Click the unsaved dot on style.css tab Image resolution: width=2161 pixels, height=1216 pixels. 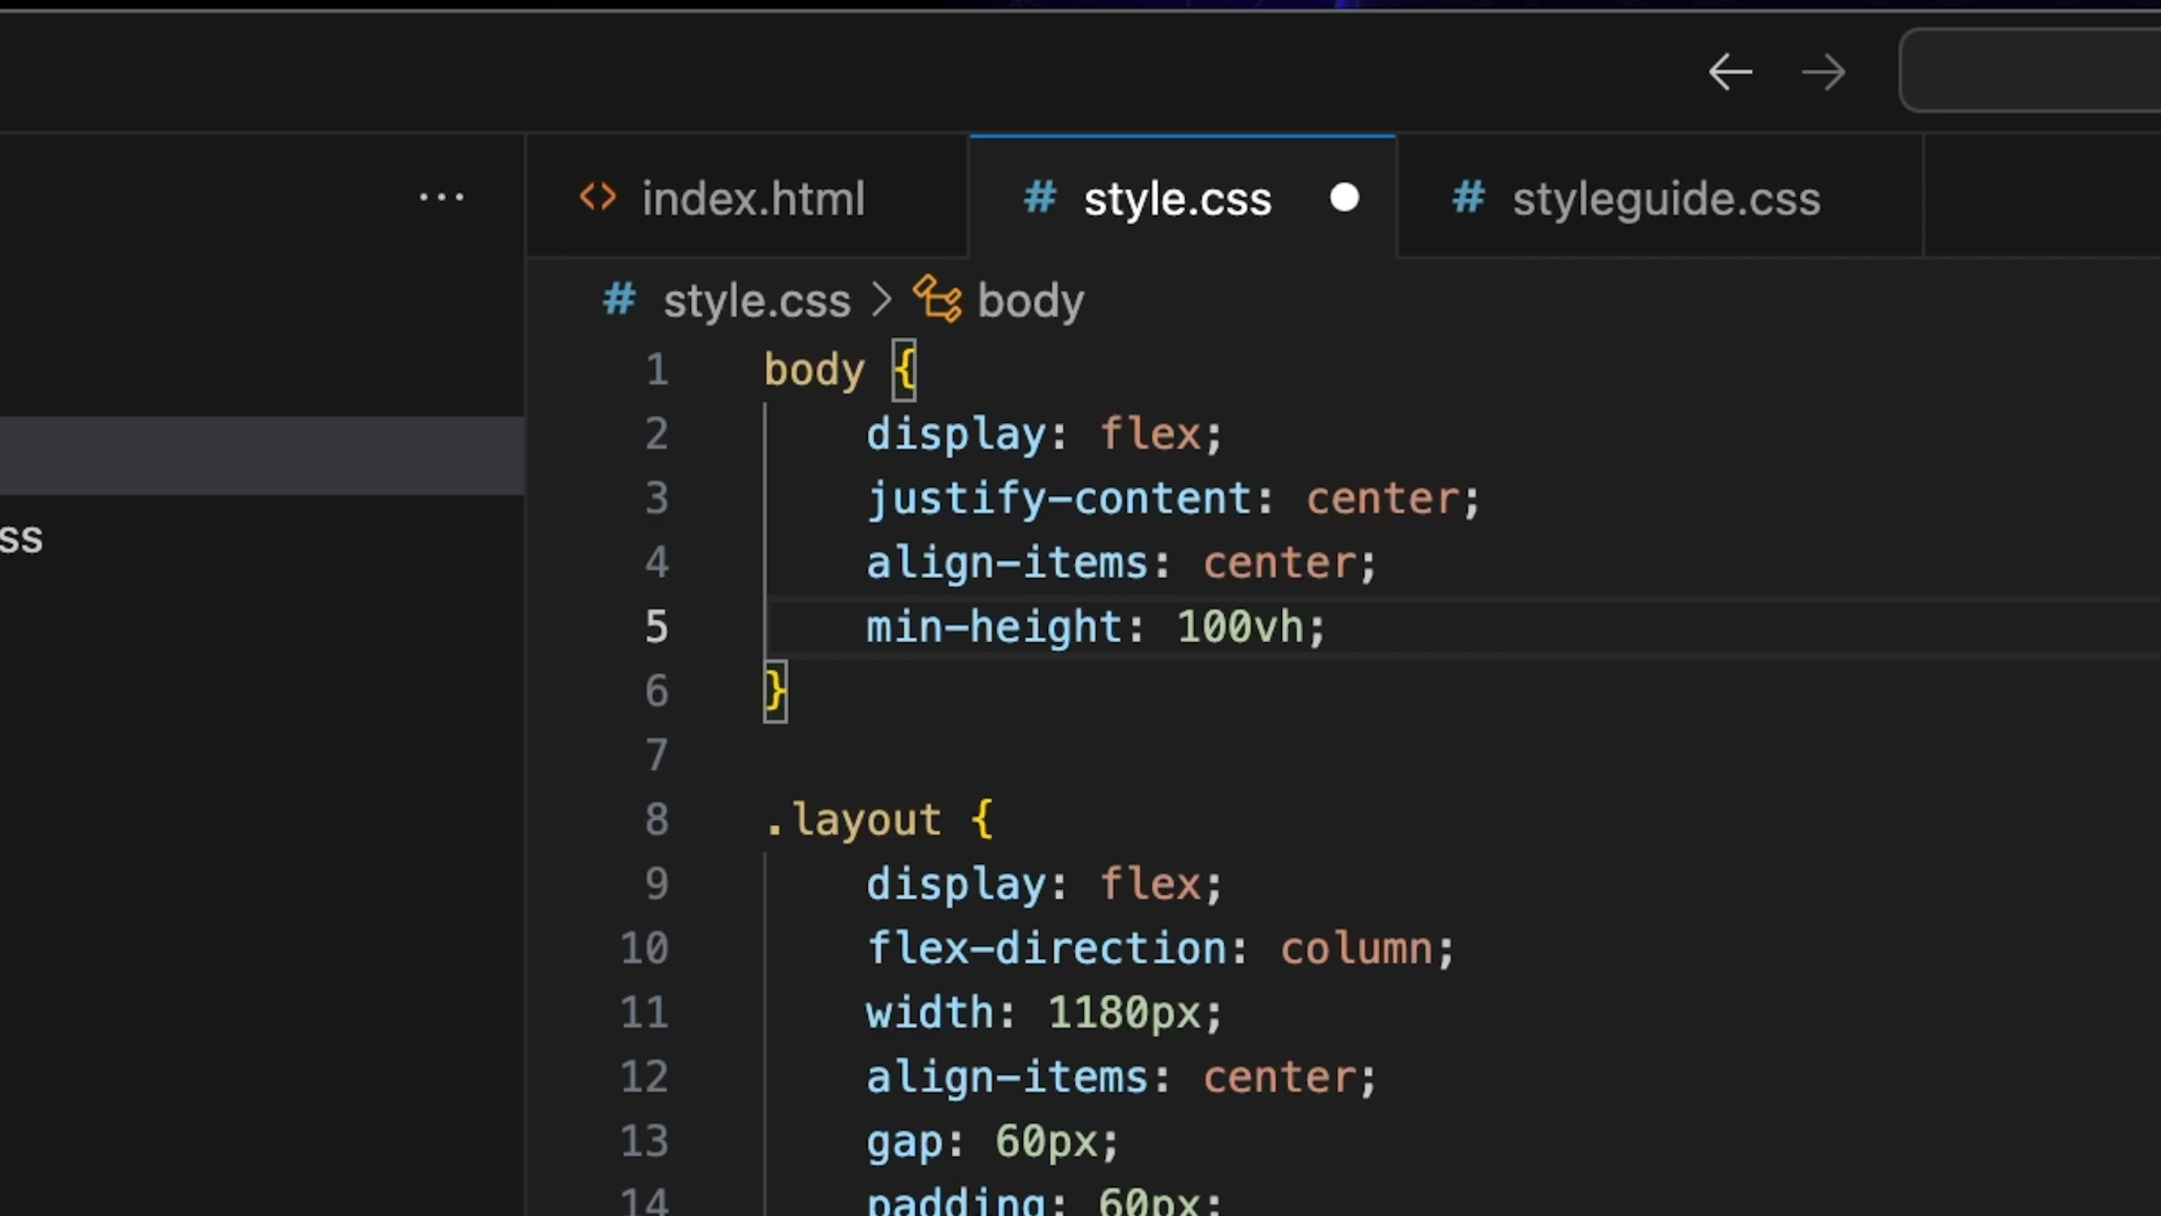click(x=1344, y=198)
